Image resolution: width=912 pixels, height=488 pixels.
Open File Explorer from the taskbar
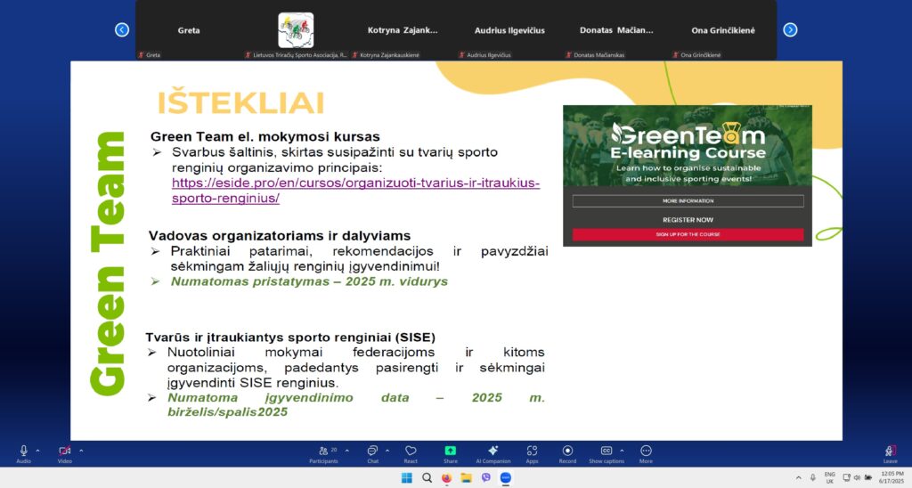(467, 478)
